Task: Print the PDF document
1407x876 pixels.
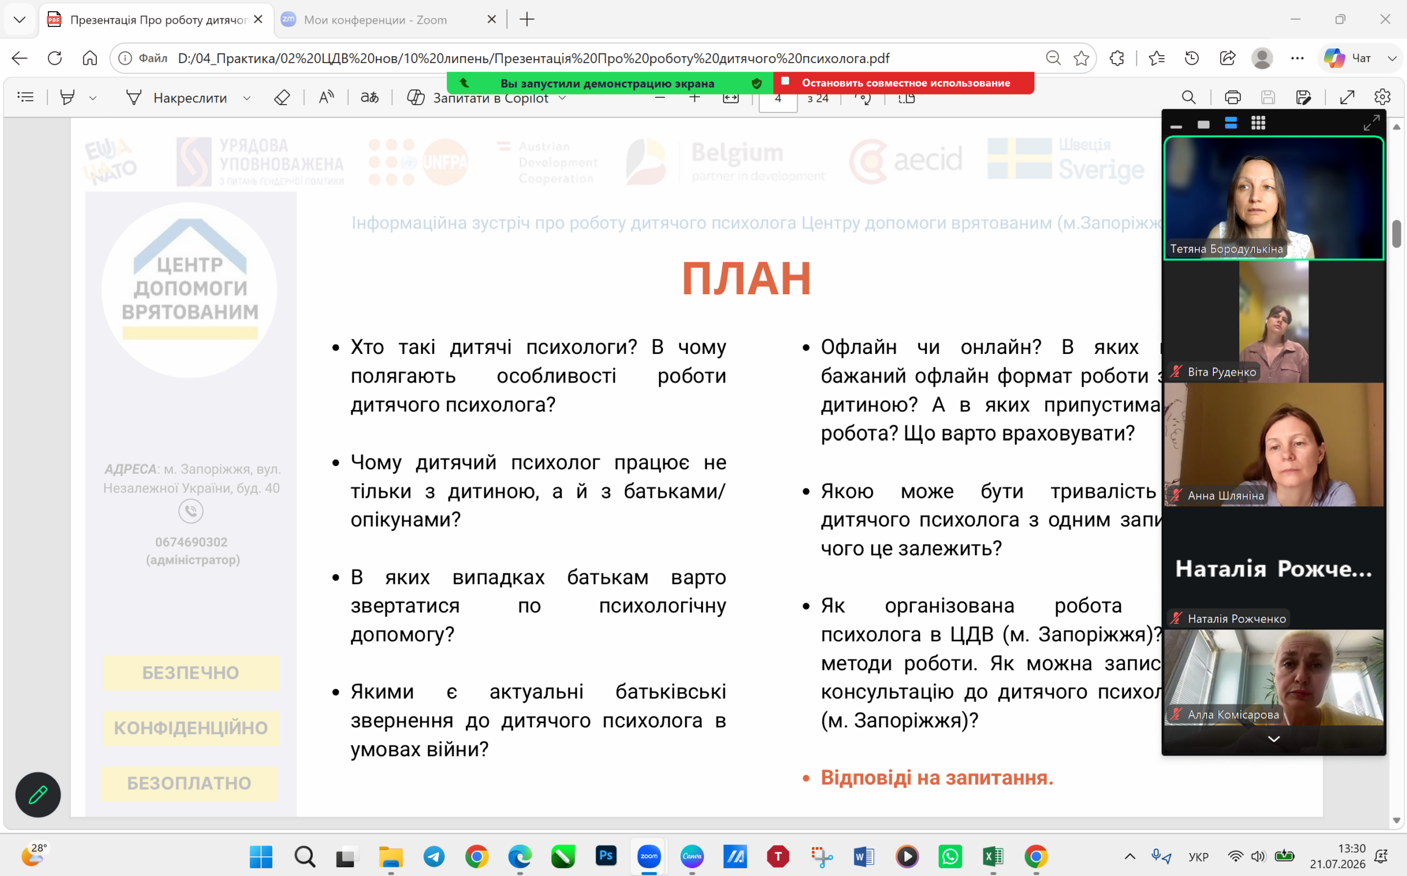Action: click(x=1233, y=97)
